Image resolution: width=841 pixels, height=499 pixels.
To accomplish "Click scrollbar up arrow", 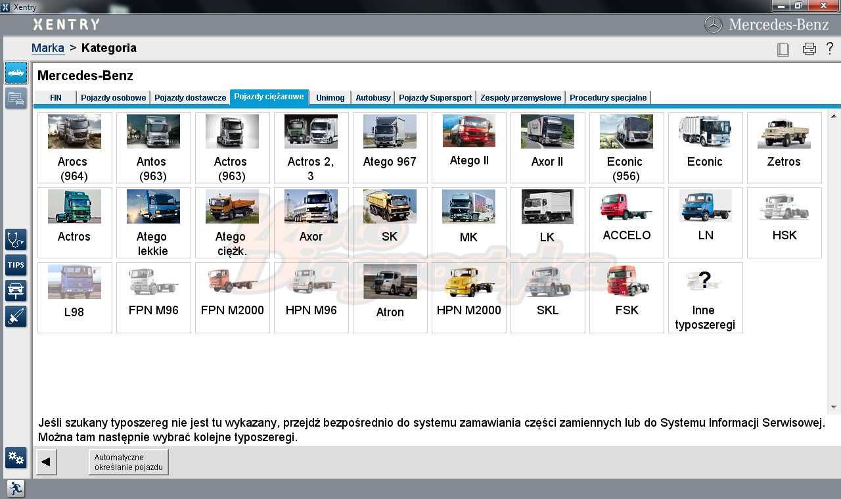I will pyautogui.click(x=835, y=116).
